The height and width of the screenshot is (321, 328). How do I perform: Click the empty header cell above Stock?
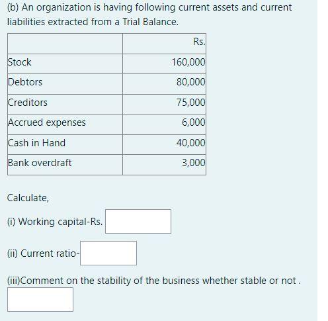click(65, 44)
